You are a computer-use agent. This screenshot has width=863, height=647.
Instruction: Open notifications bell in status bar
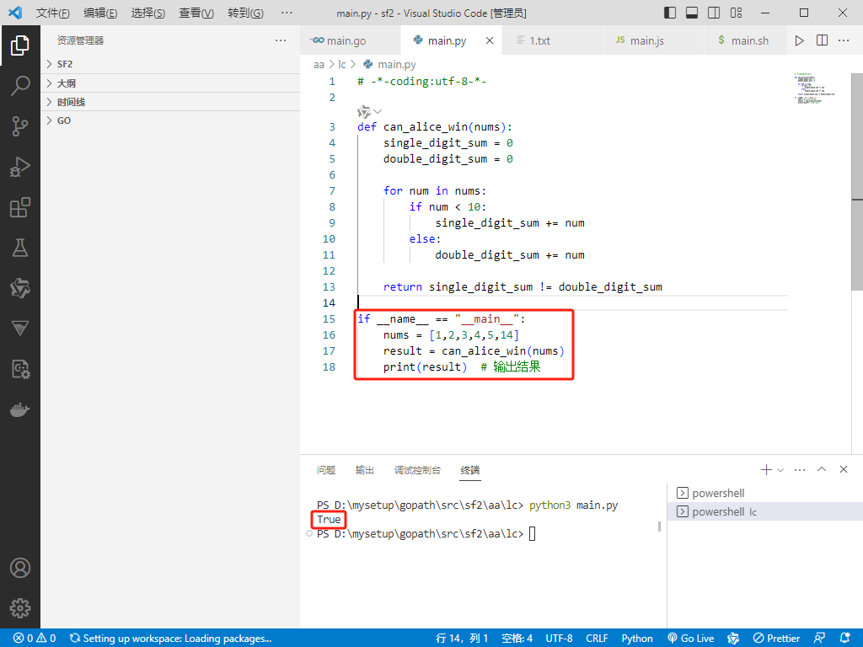(x=844, y=639)
